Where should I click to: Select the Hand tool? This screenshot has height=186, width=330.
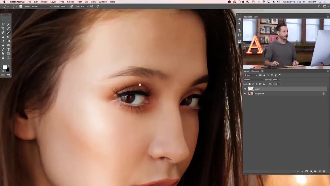[3, 58]
